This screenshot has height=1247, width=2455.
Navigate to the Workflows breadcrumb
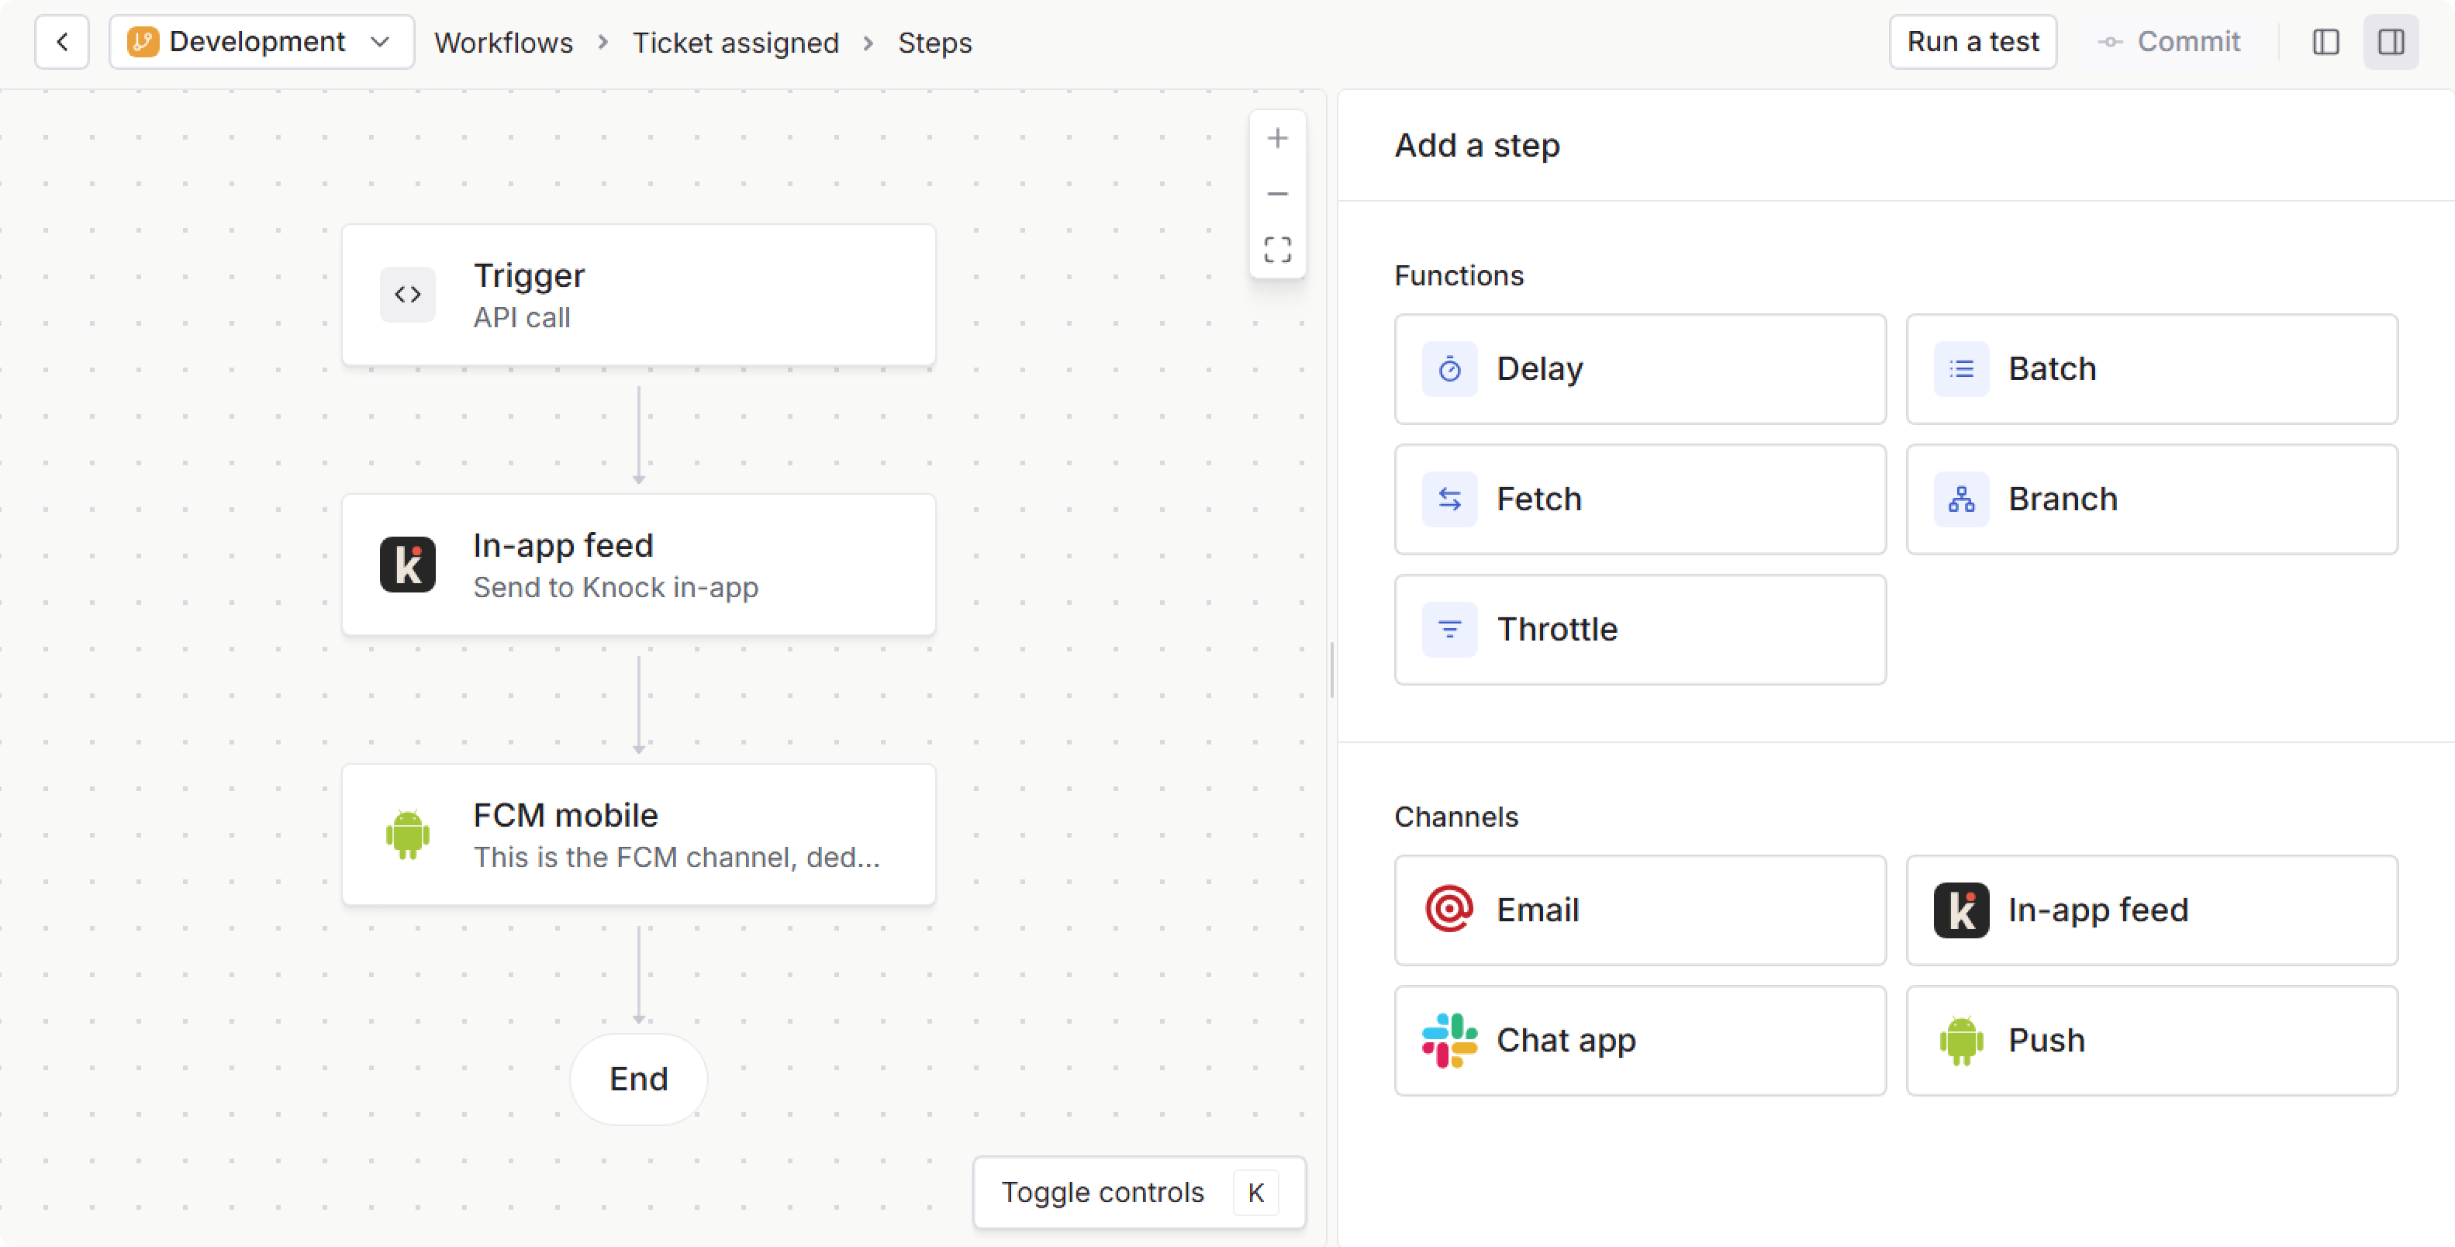503,43
